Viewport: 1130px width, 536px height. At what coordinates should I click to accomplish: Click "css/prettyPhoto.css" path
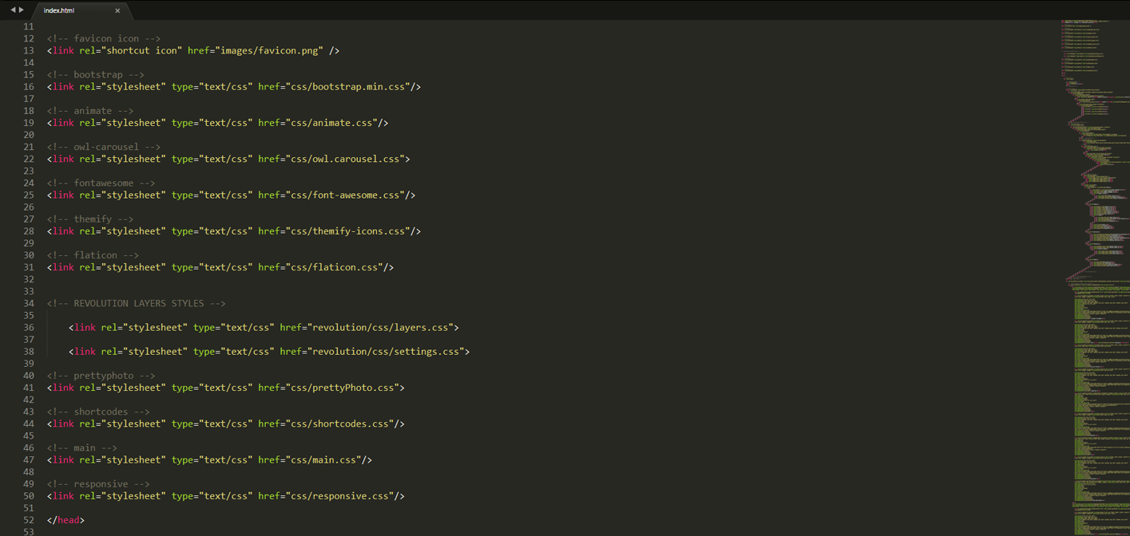342,388
